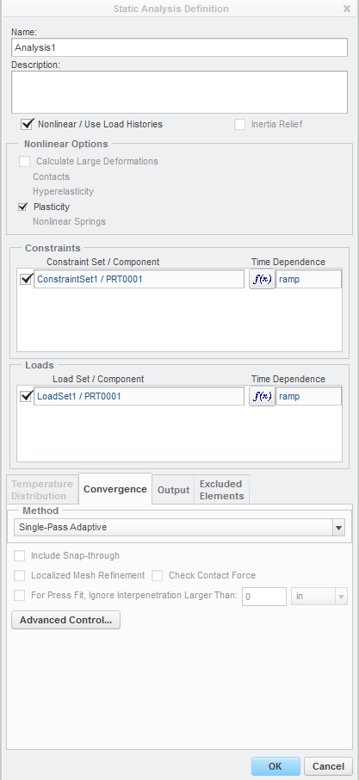Select the ConstraintSet1 / PRT0001 entry
This screenshot has height=780, width=359.
point(139,279)
